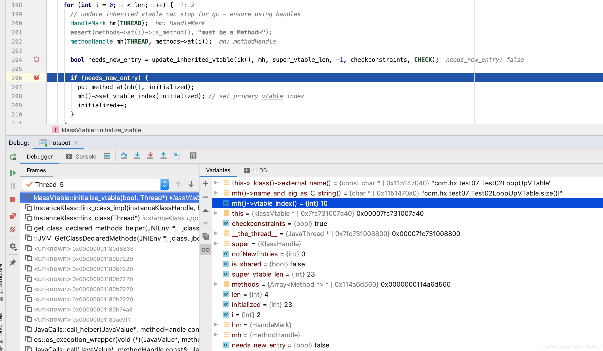Image resolution: width=603 pixels, height=351 pixels.
Task: Expand the super KlassHandle variable
Action: tap(216, 244)
